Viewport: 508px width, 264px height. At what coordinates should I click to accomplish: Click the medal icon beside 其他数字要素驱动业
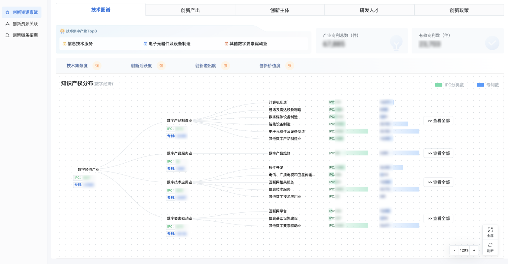226,44
